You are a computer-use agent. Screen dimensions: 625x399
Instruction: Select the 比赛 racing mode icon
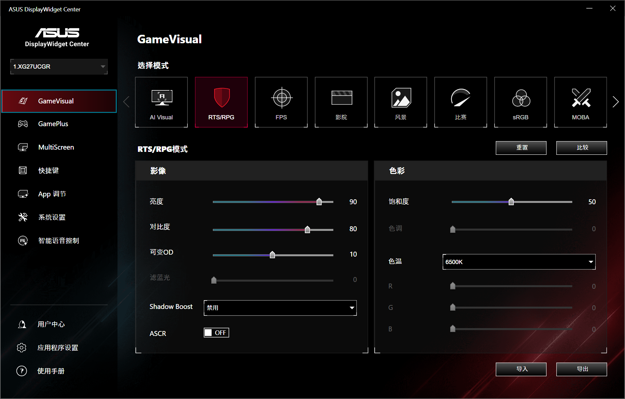coord(461,102)
